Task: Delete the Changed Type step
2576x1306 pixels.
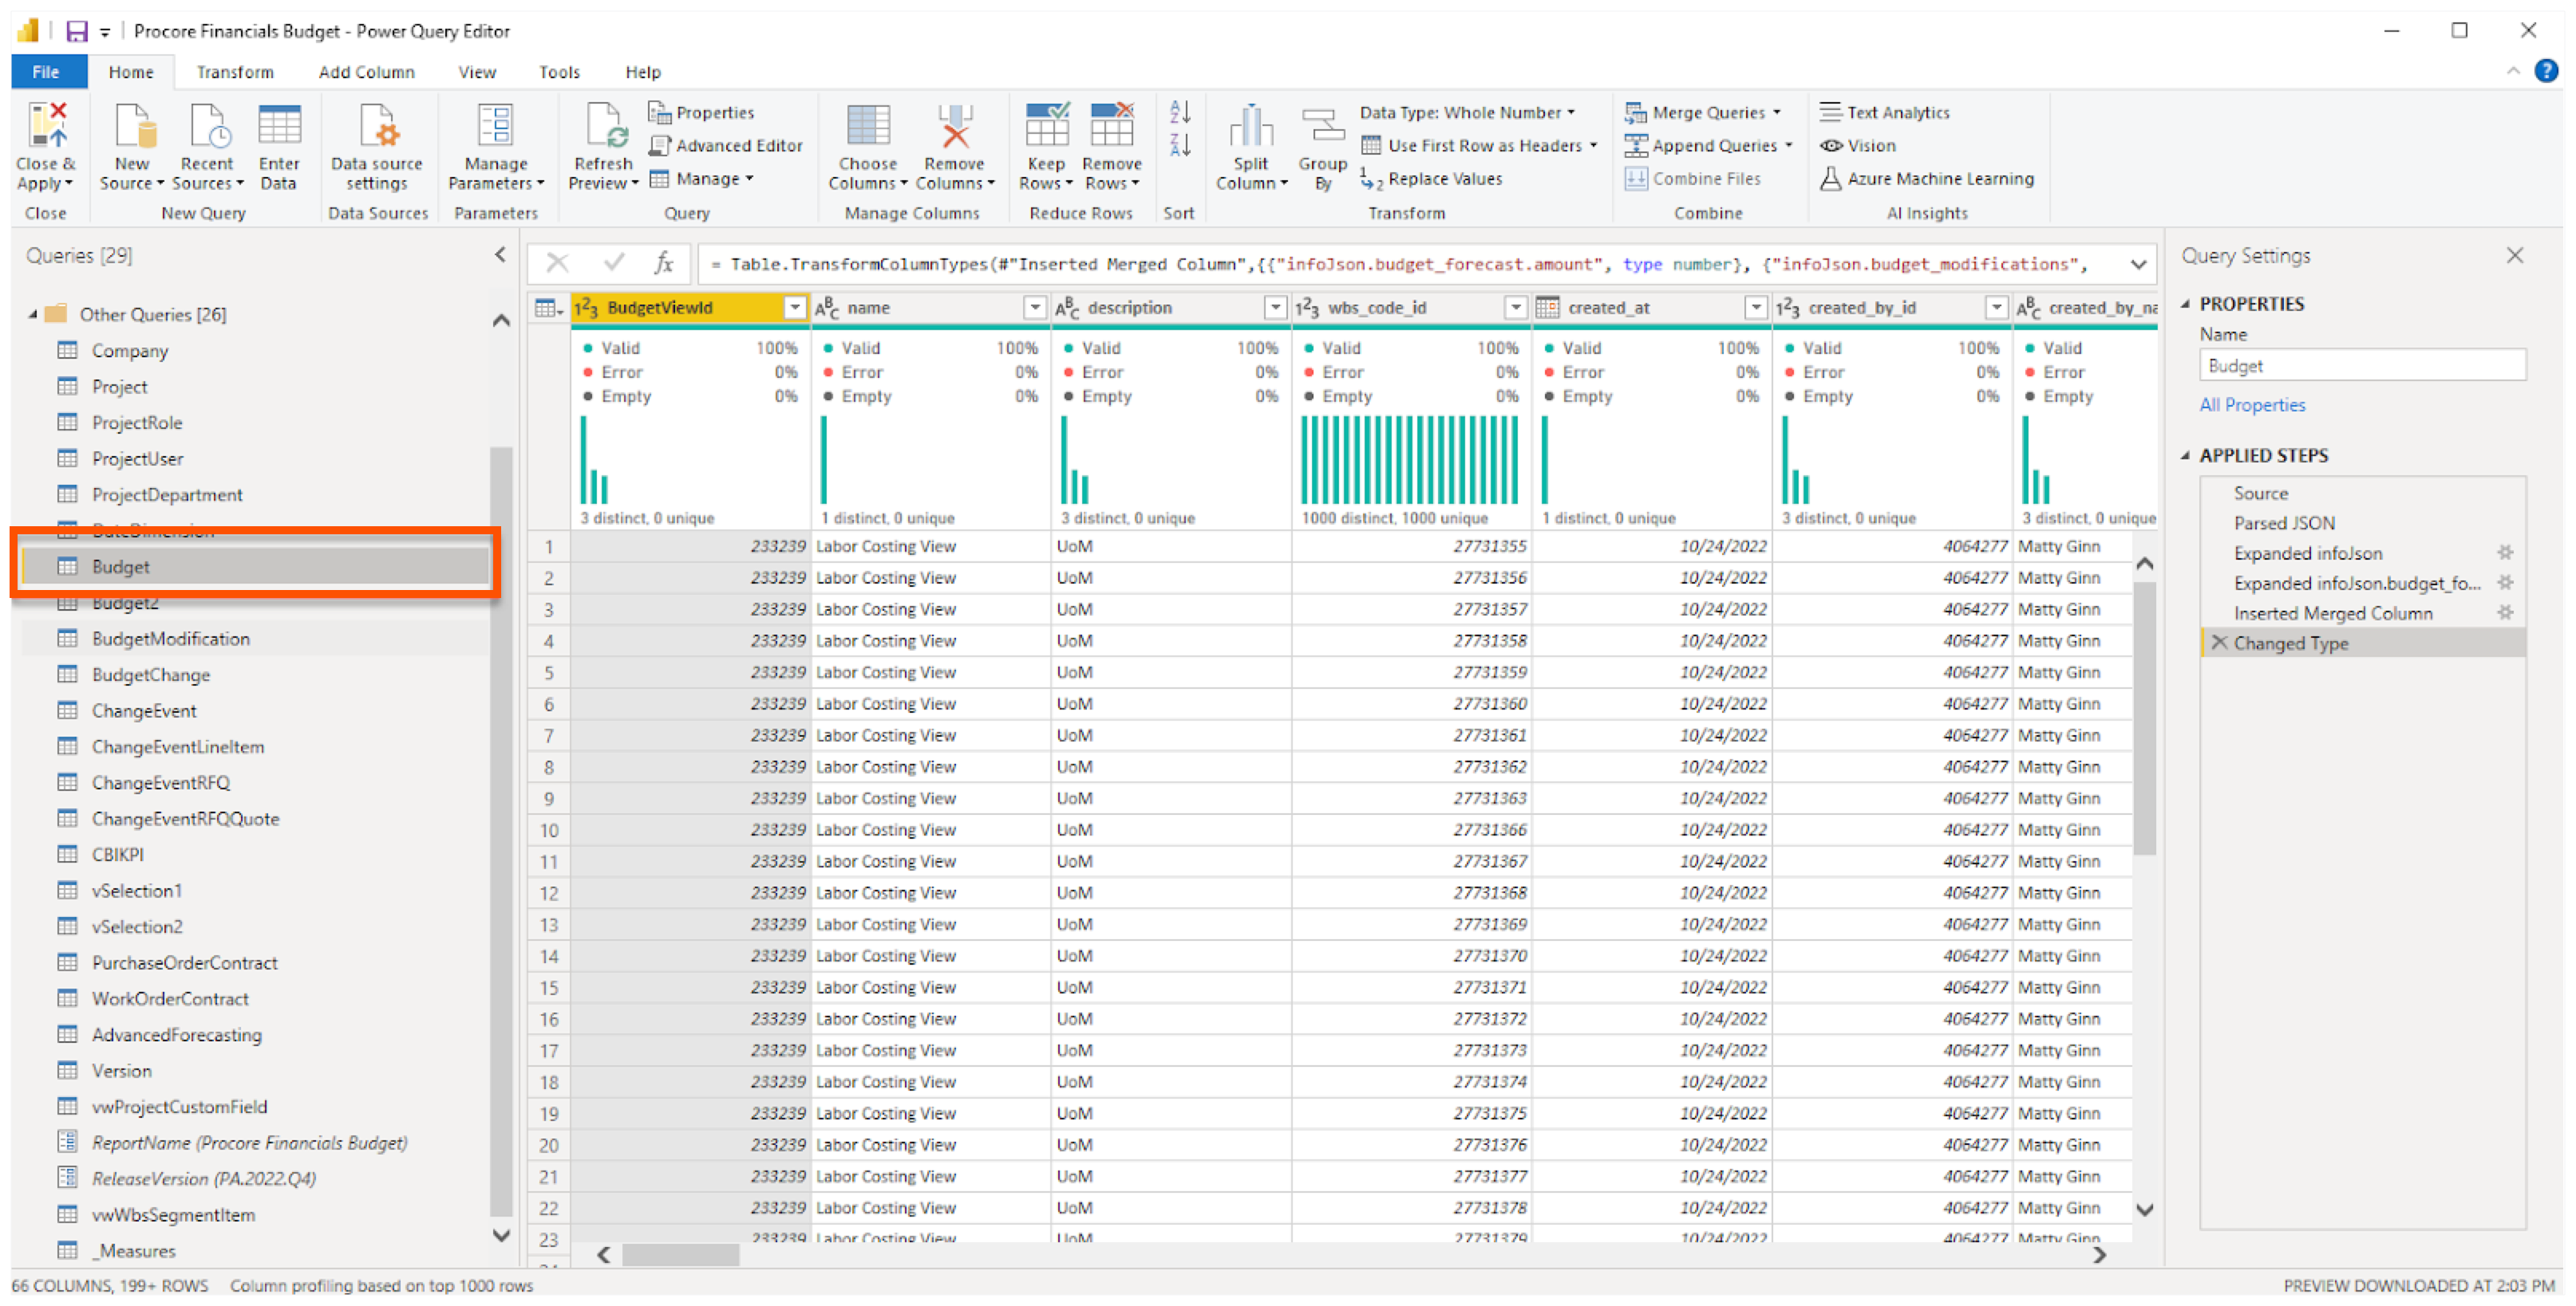Action: pyautogui.click(x=2219, y=643)
